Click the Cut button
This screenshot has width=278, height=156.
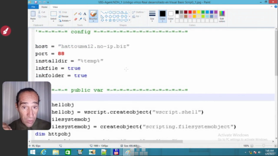click(42, 12)
